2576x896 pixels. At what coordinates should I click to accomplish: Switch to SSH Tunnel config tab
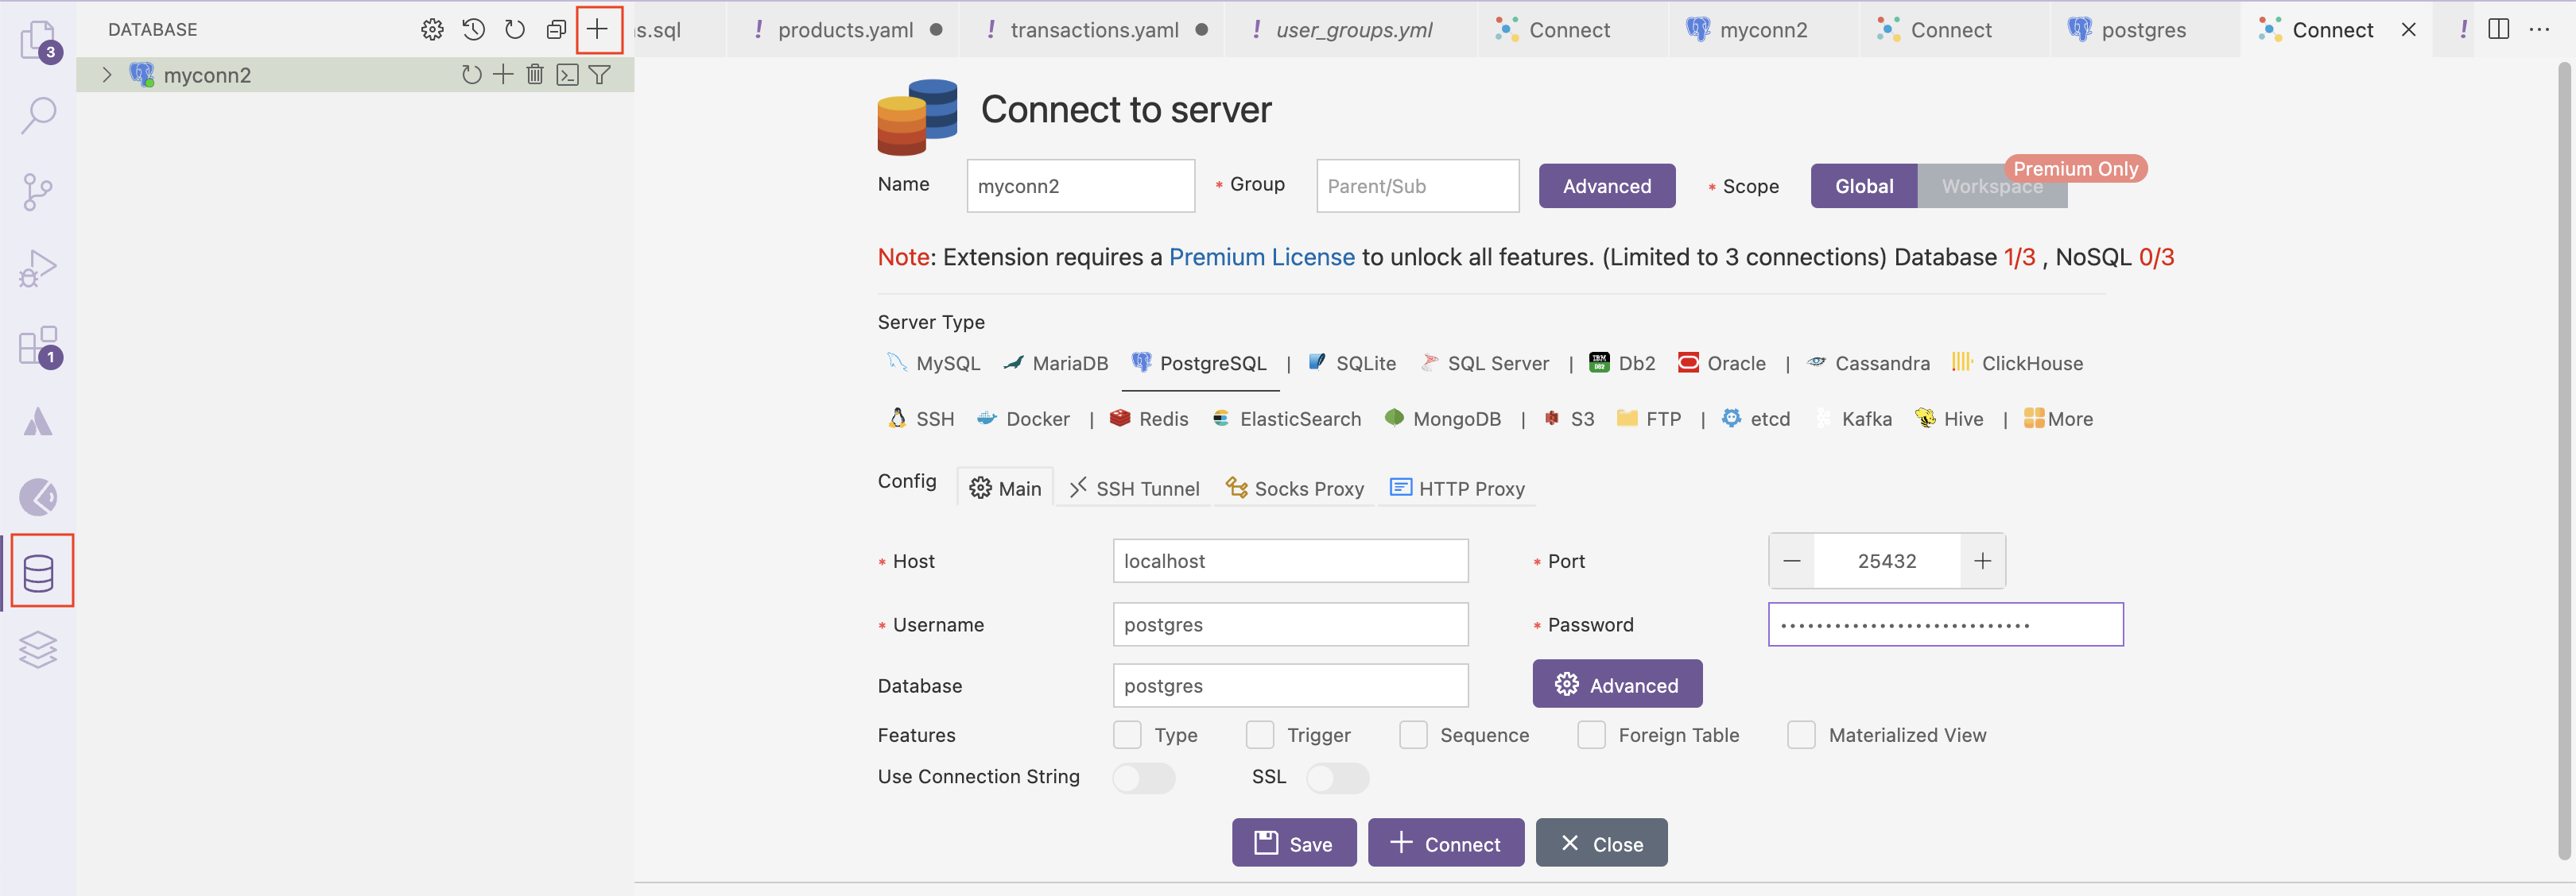tap(1134, 489)
